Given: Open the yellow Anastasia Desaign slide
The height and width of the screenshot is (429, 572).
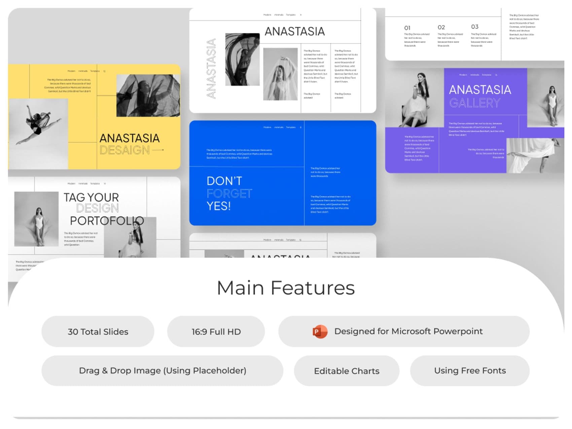Looking at the screenshot, I should click(x=94, y=117).
